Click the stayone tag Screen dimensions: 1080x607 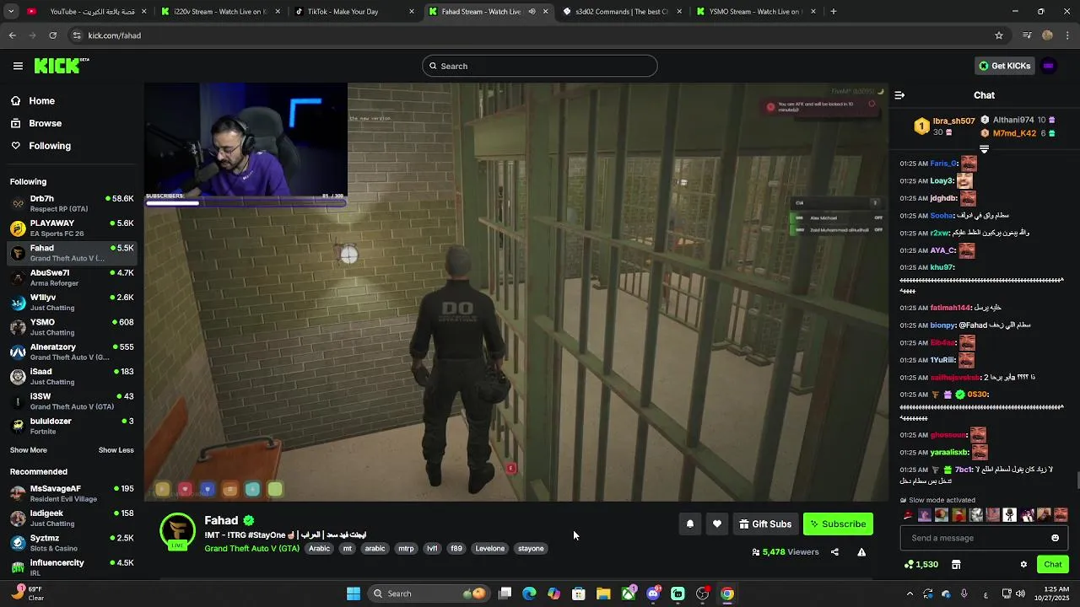click(x=531, y=549)
